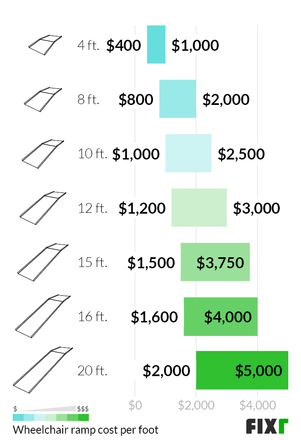The image size is (301, 440).
Task: Click the 8 ft. ramp illustration icon
Action: coord(43,99)
